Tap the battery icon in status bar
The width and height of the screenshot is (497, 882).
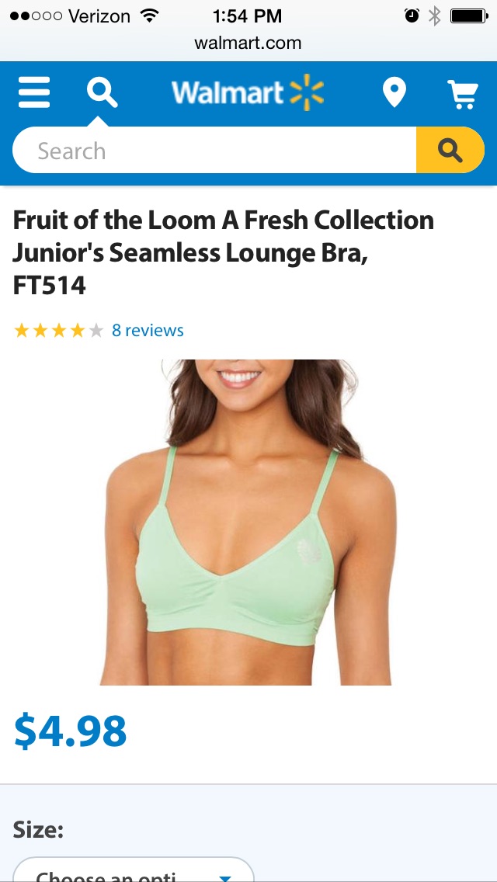(x=469, y=16)
